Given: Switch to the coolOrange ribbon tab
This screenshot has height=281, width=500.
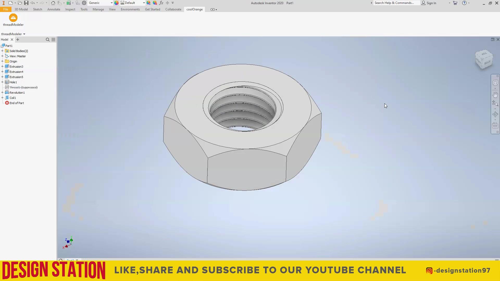Looking at the screenshot, I should (195, 9).
